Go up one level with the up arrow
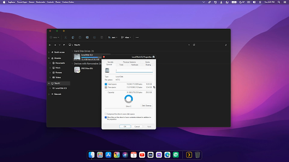Screen dimensions: 289x162 click(x=64, y=45)
